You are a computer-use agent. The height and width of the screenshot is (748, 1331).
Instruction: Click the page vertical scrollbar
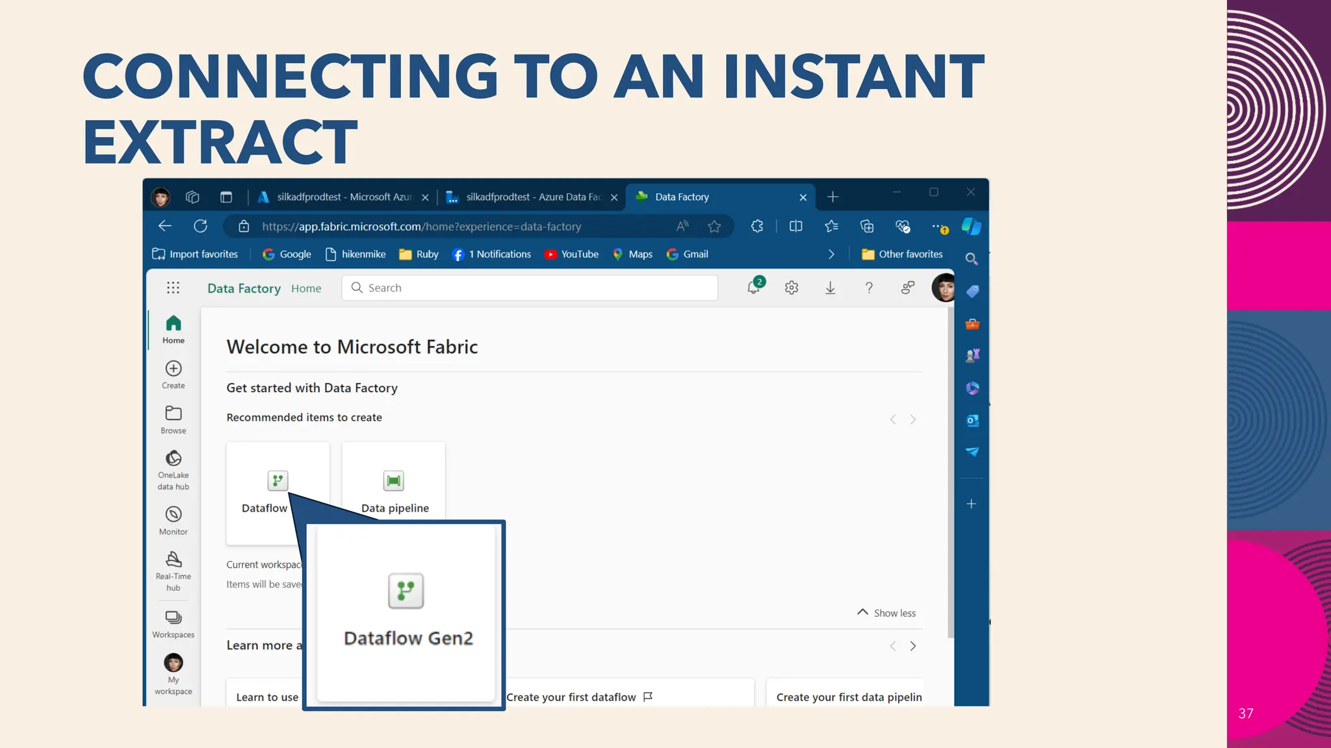(x=951, y=473)
